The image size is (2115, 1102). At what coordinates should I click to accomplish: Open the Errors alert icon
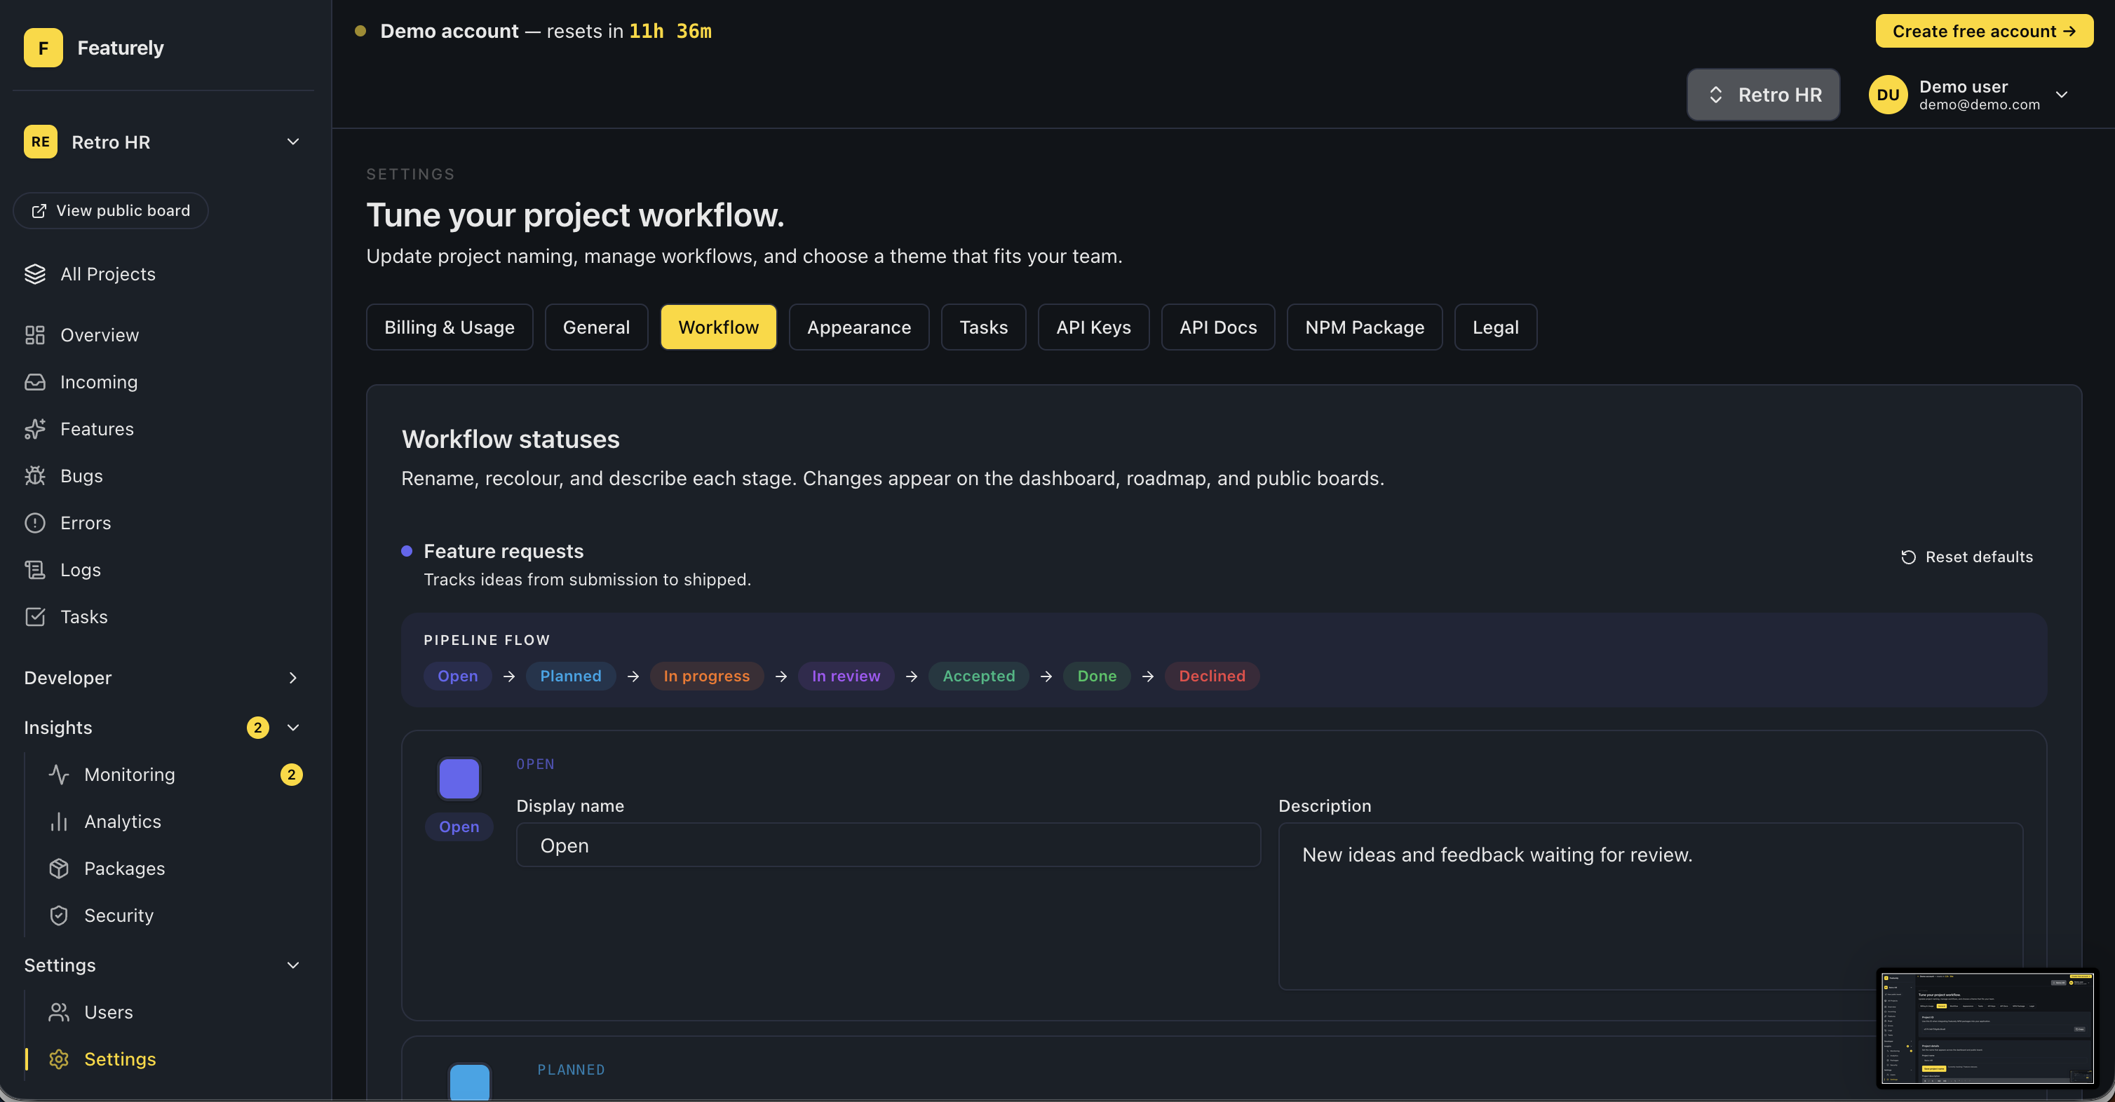click(34, 523)
